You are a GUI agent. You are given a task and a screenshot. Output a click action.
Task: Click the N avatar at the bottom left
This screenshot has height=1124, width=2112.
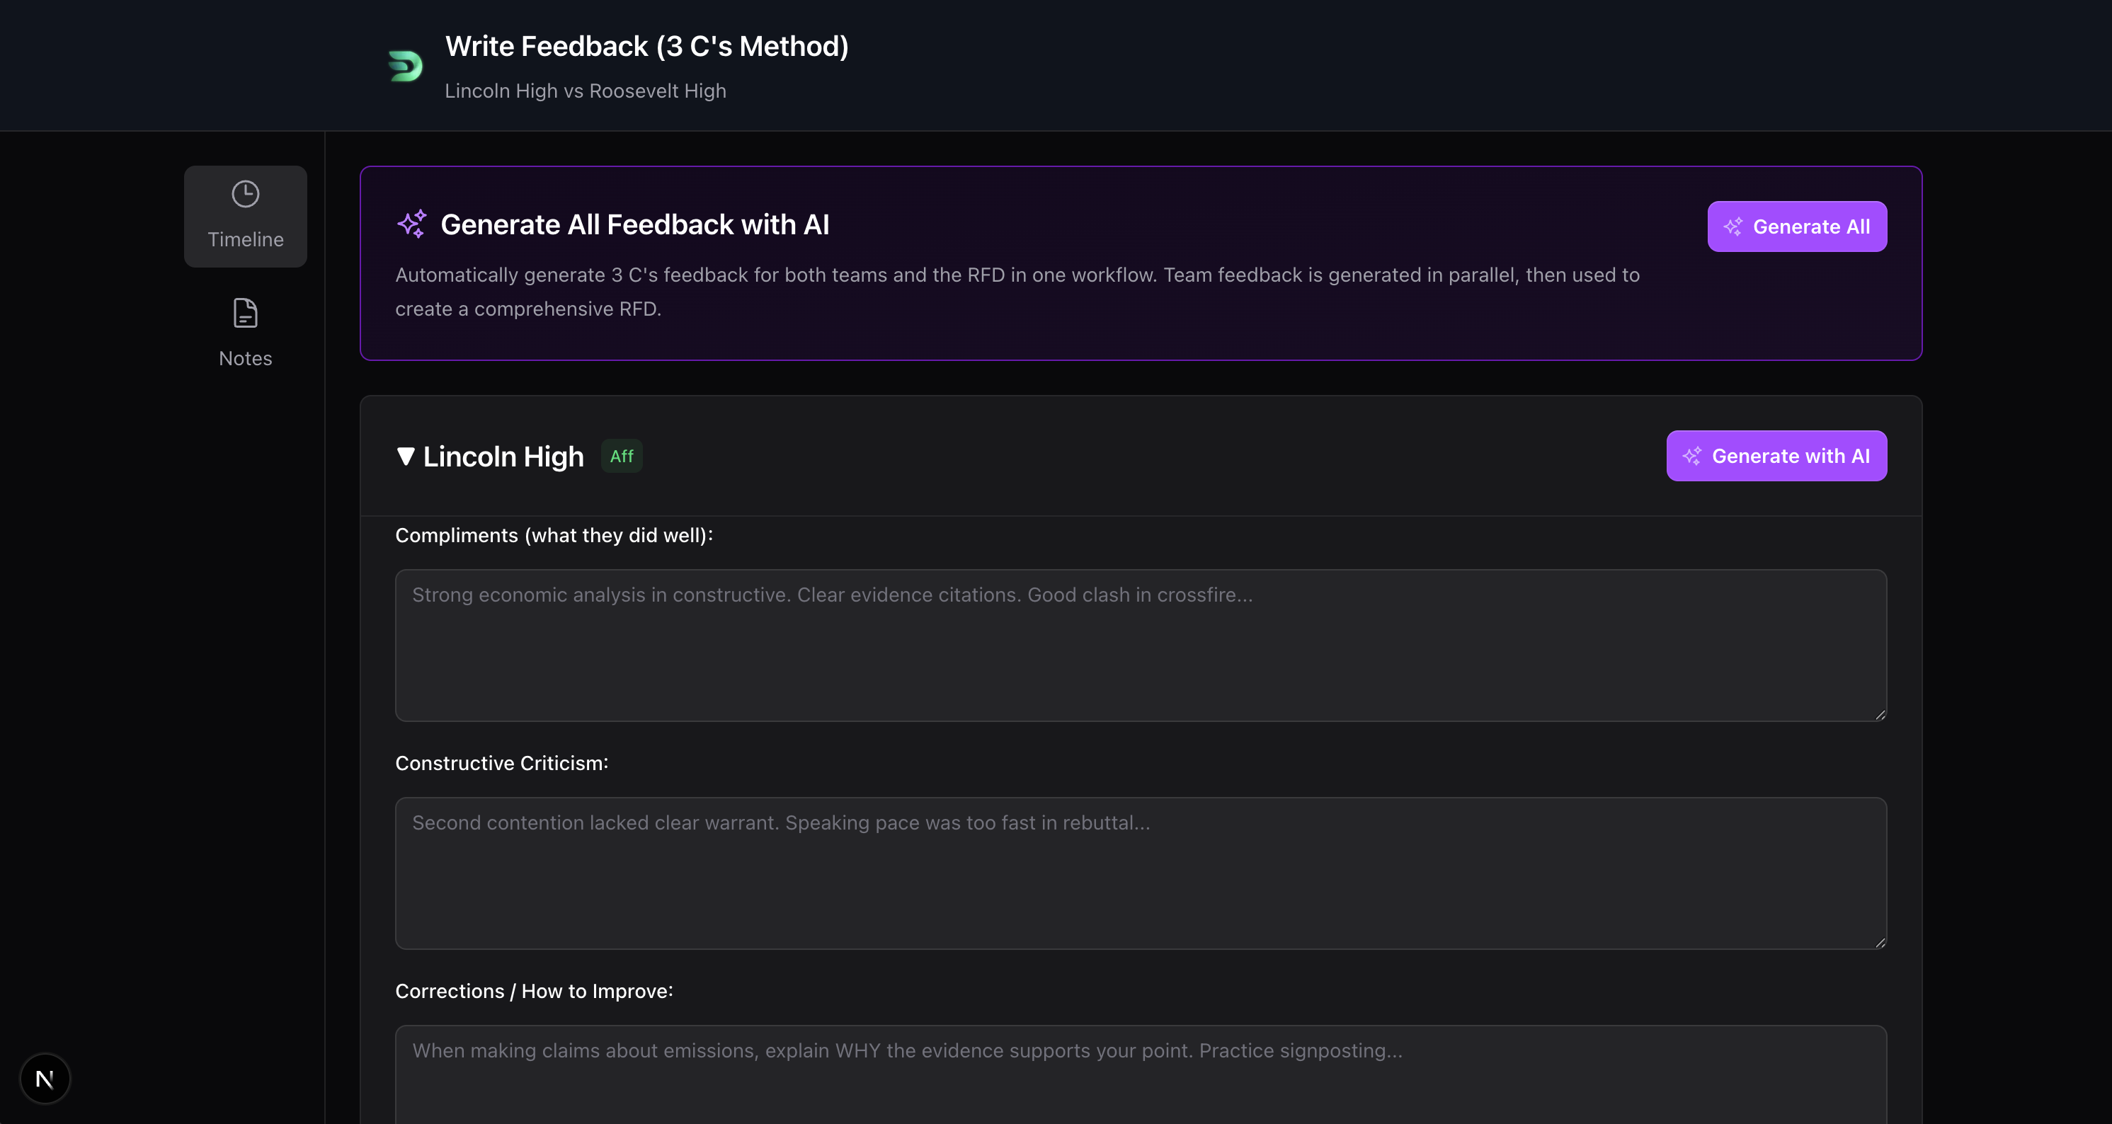pos(45,1077)
